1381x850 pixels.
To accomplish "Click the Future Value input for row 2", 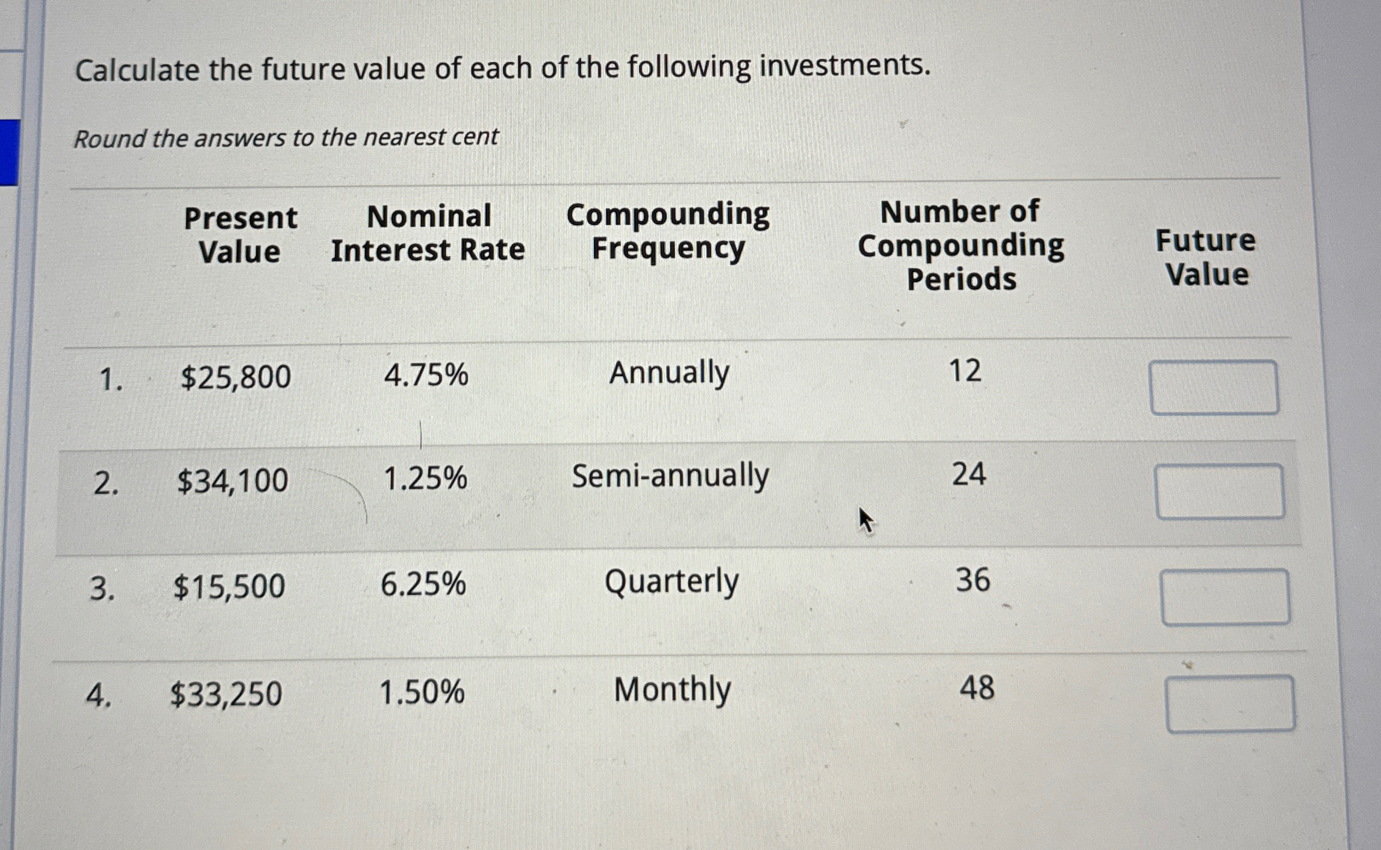I will 1220,491.
